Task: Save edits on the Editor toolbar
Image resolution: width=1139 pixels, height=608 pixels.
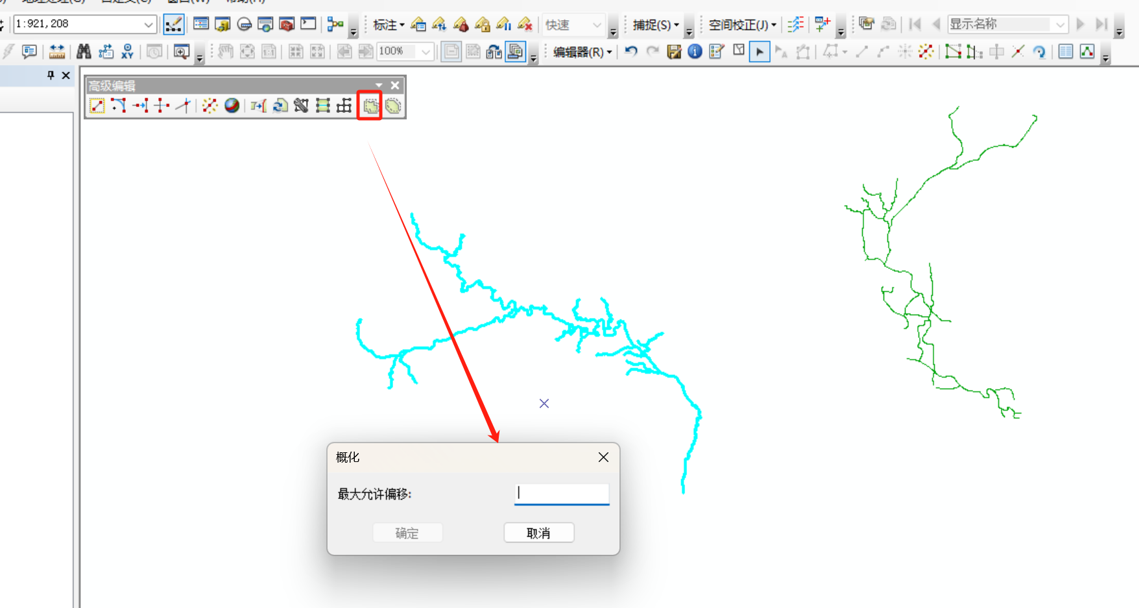Action: (x=674, y=51)
